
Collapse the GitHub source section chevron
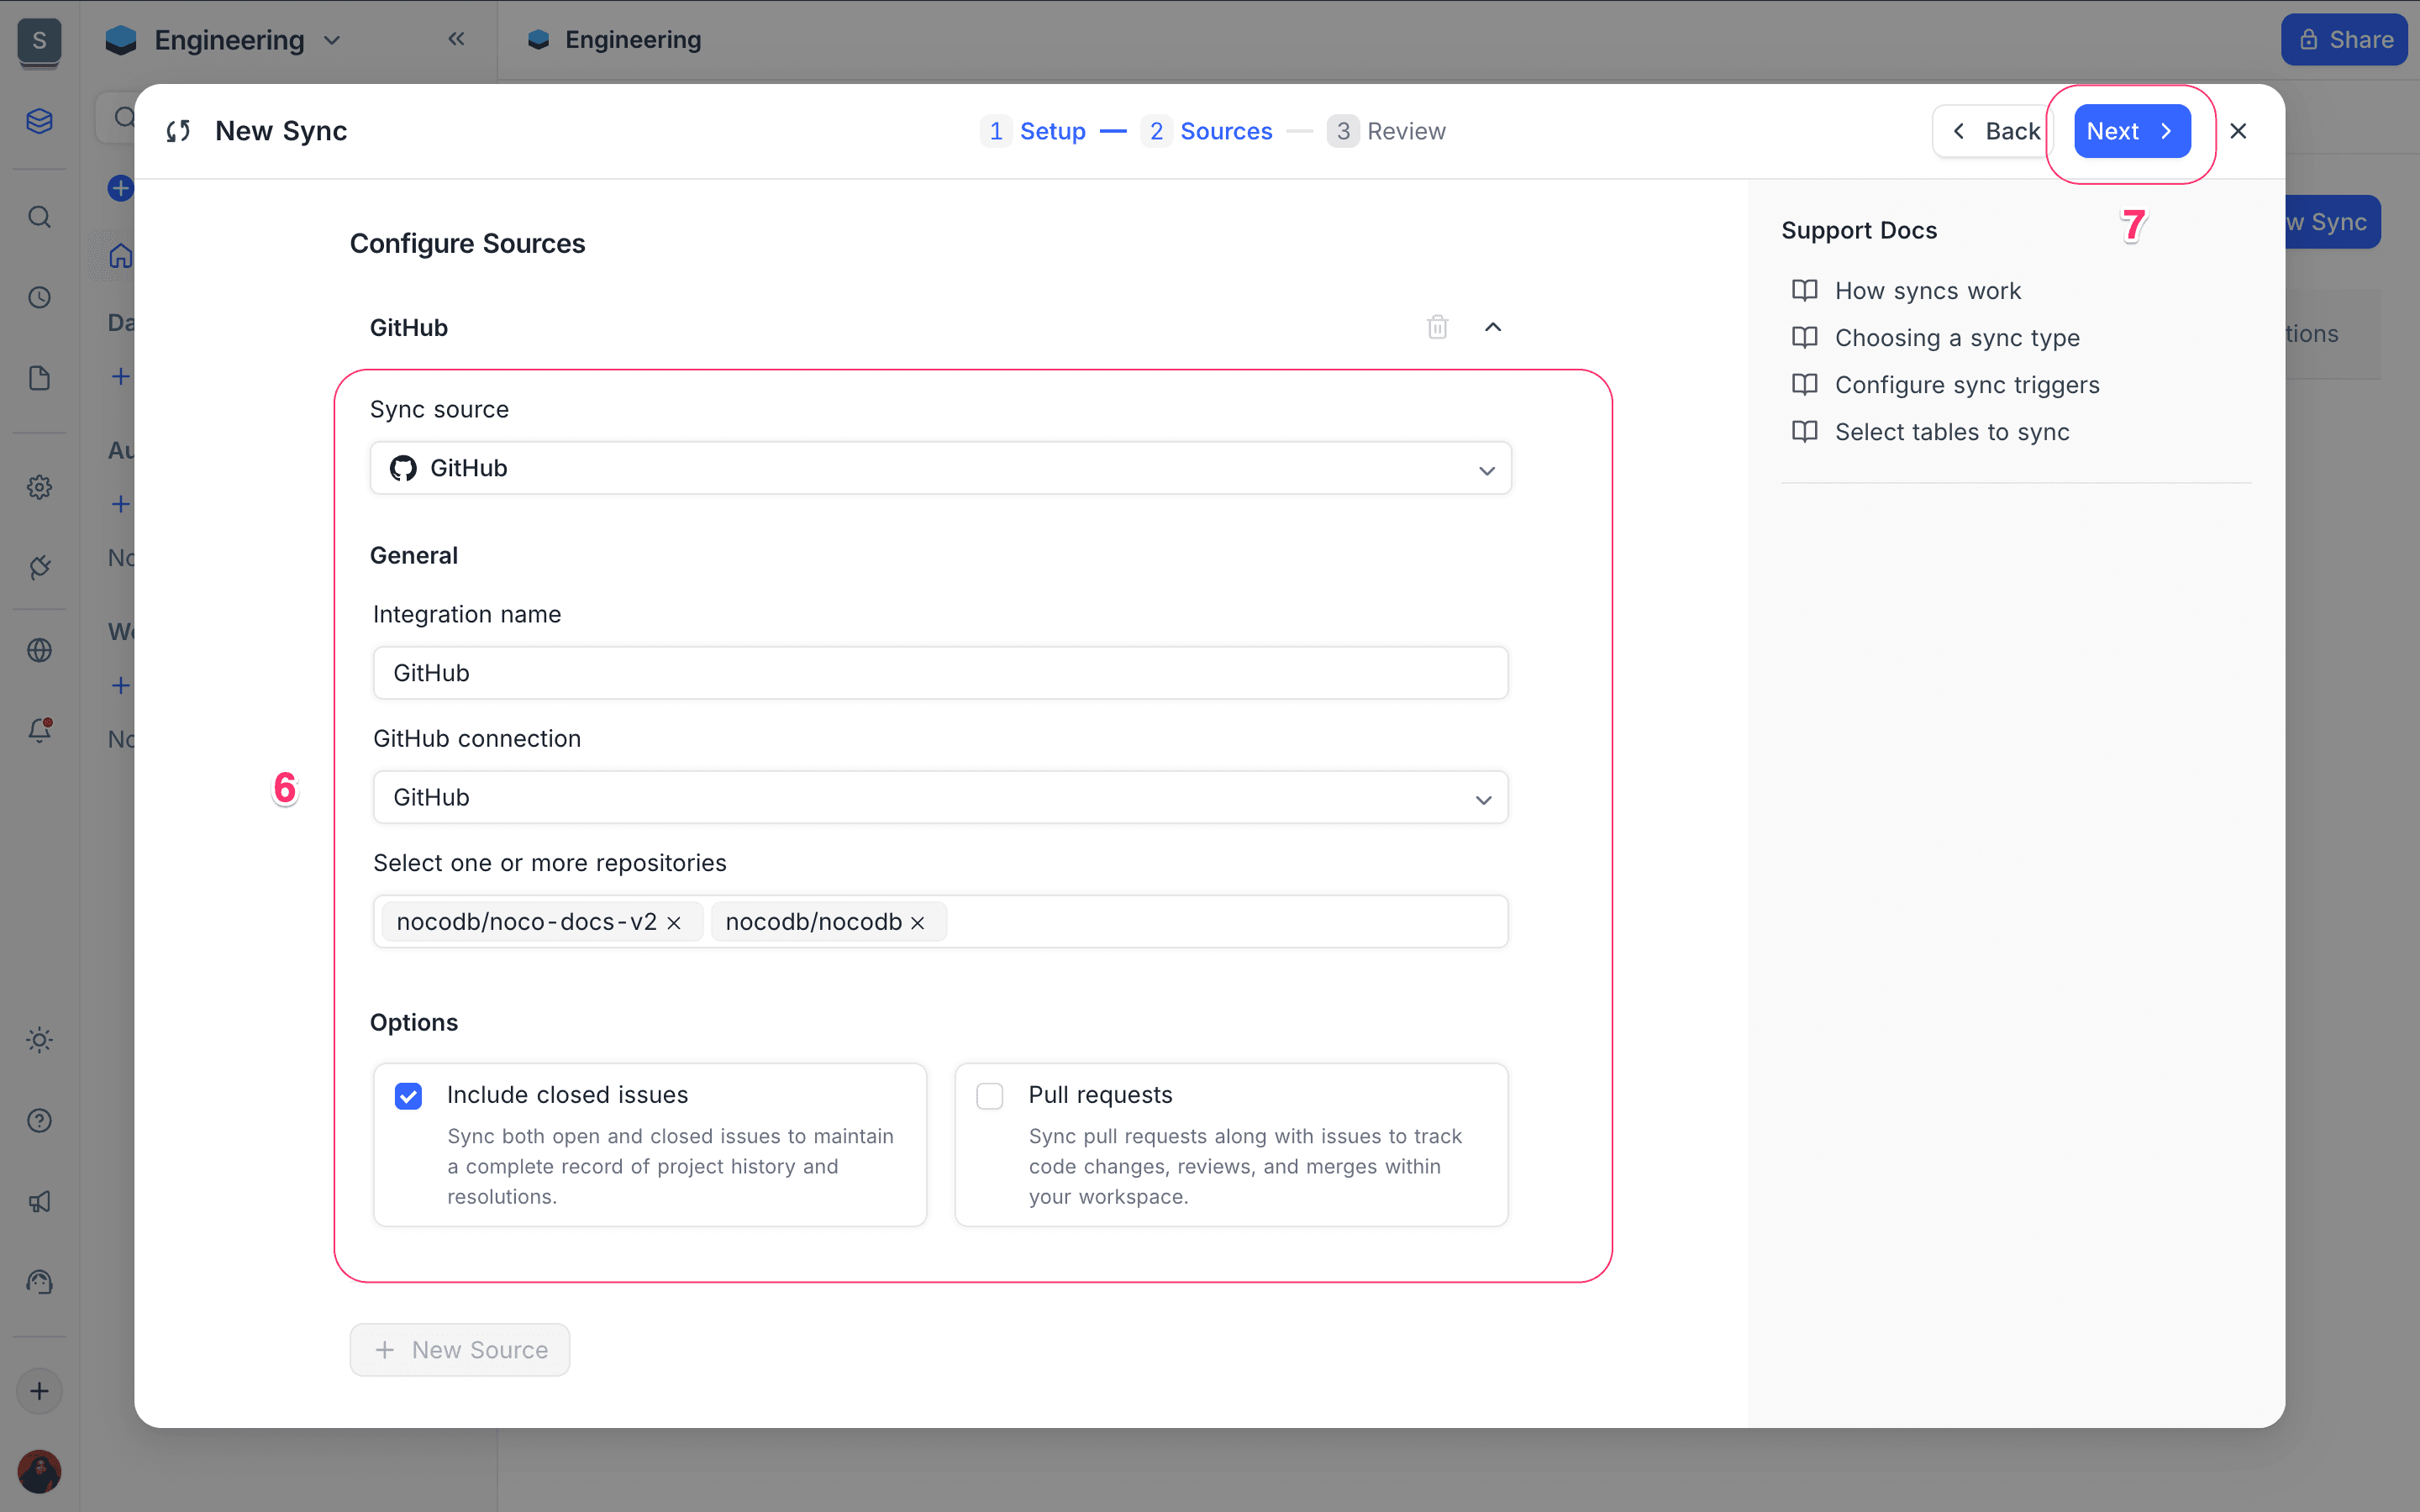coord(1493,327)
